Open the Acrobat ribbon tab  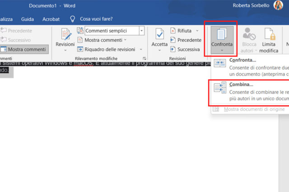(x=51, y=19)
